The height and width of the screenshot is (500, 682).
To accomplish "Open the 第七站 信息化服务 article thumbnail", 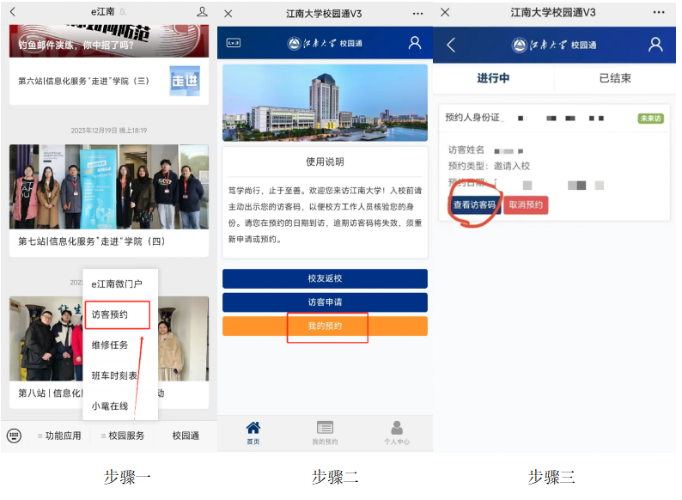I will pos(108,186).
